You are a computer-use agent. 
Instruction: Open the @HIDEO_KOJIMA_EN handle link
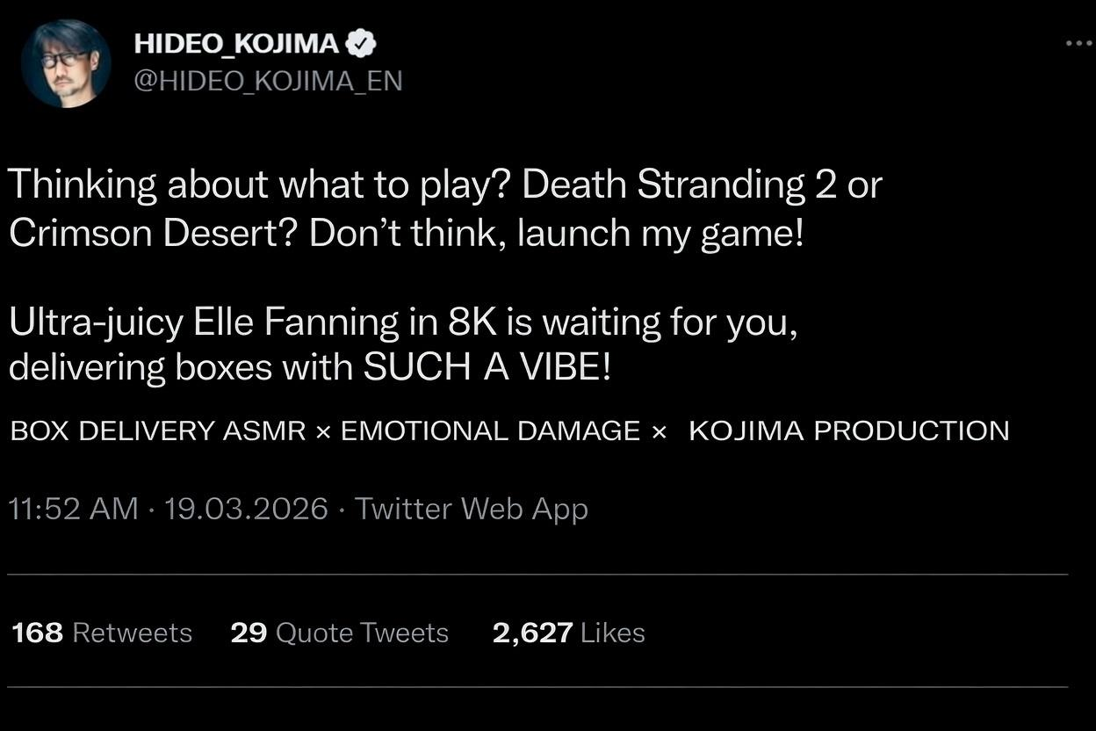tap(268, 81)
